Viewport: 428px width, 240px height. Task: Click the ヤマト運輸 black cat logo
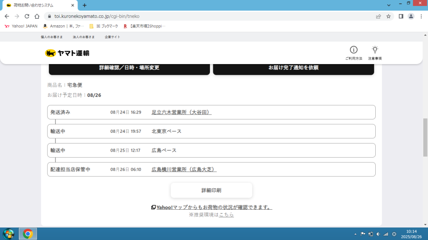click(x=67, y=53)
